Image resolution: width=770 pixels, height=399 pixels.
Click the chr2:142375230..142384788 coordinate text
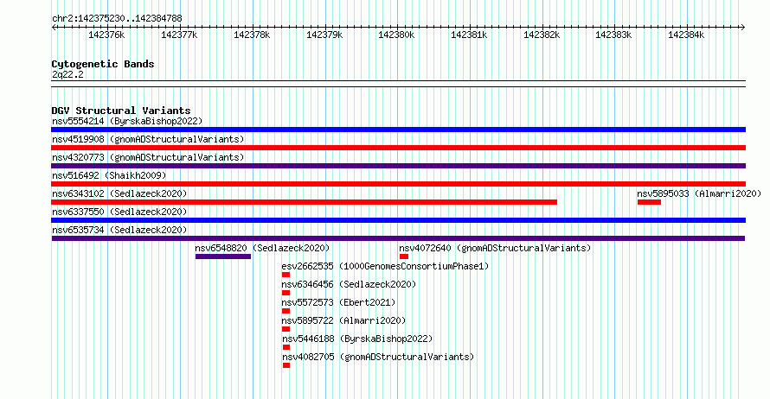tap(117, 19)
